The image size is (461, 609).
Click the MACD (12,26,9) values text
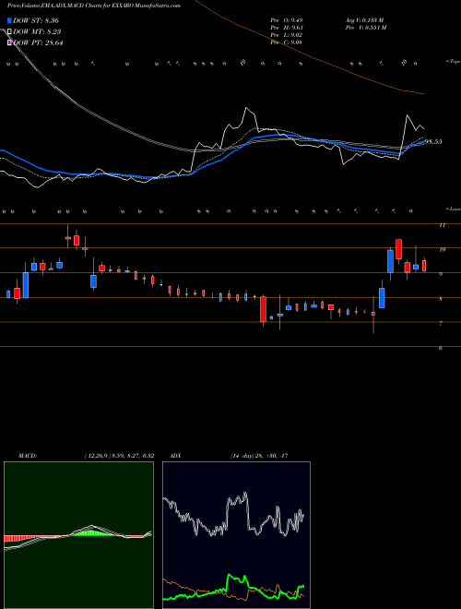[119, 456]
